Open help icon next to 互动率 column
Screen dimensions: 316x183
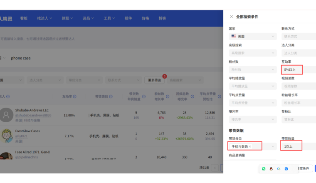coord(75,96)
